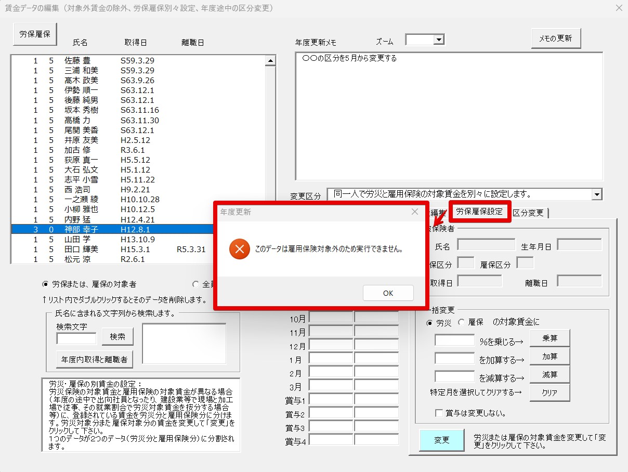The height and width of the screenshot is (472, 628).
Task: Click the 年度内取得と離職者 button
Action: click(x=95, y=359)
